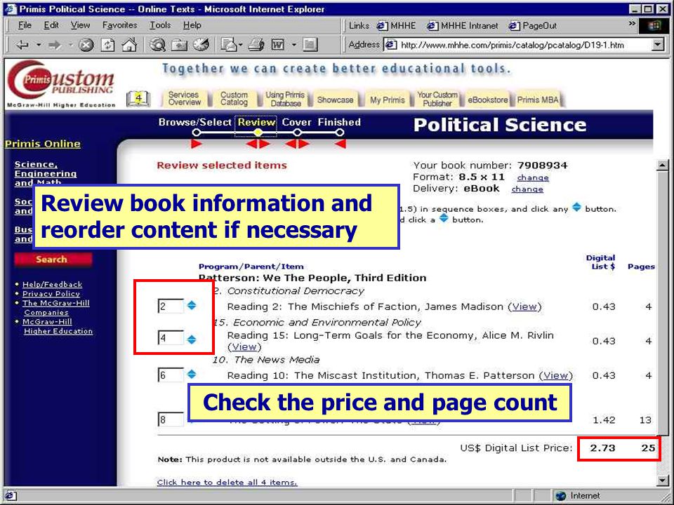Open the Help menu

(x=192, y=25)
